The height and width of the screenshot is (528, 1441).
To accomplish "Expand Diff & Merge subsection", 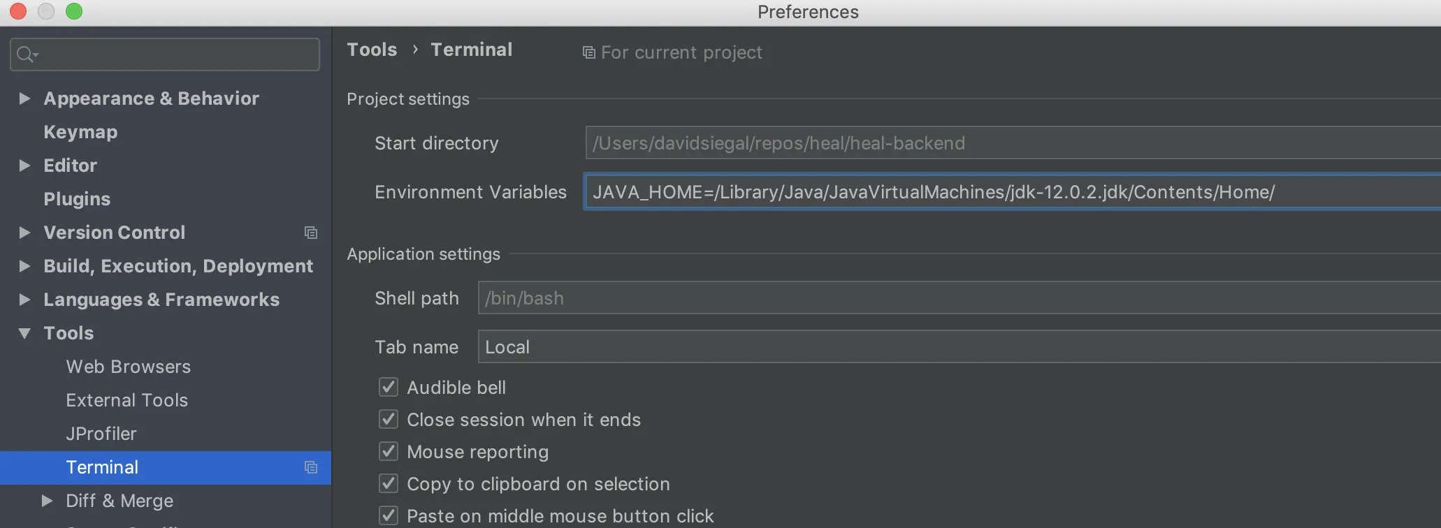I will point(47,501).
